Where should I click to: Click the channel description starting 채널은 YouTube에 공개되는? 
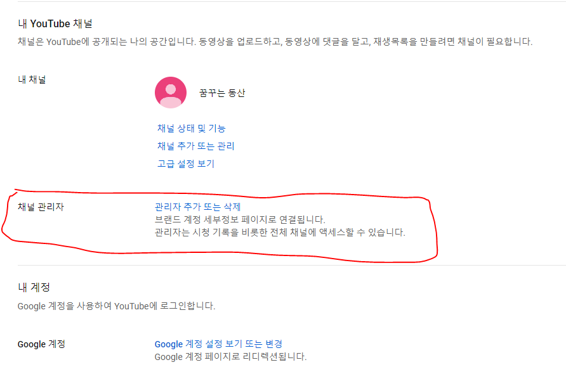pyautogui.click(x=275, y=41)
